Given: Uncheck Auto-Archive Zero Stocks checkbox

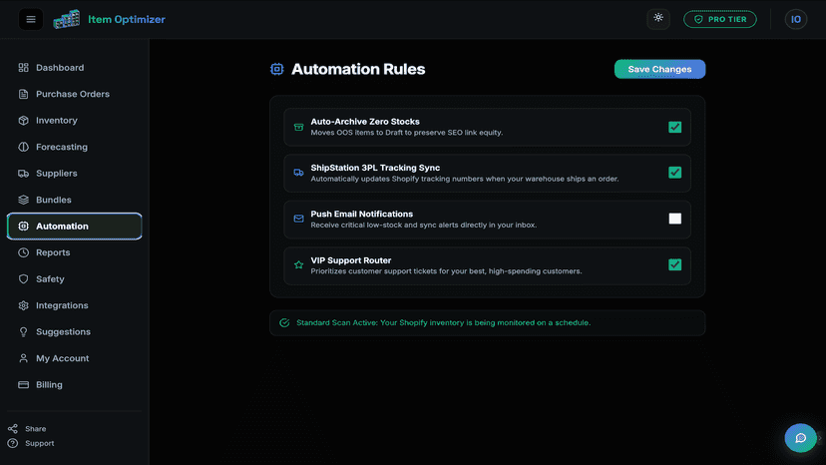Looking at the screenshot, I should click(x=674, y=127).
